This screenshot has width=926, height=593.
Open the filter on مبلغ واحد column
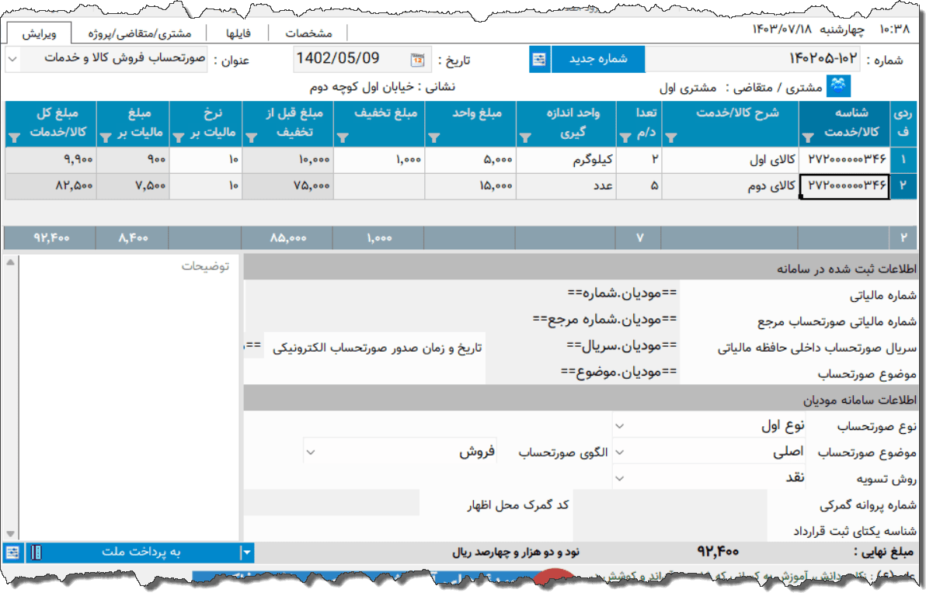(433, 138)
